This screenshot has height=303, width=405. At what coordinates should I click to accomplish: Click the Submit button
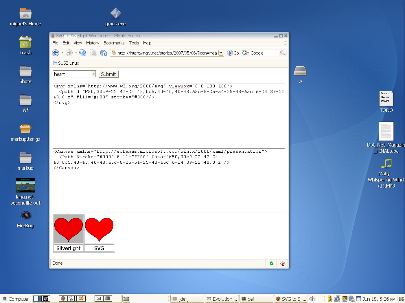[108, 74]
